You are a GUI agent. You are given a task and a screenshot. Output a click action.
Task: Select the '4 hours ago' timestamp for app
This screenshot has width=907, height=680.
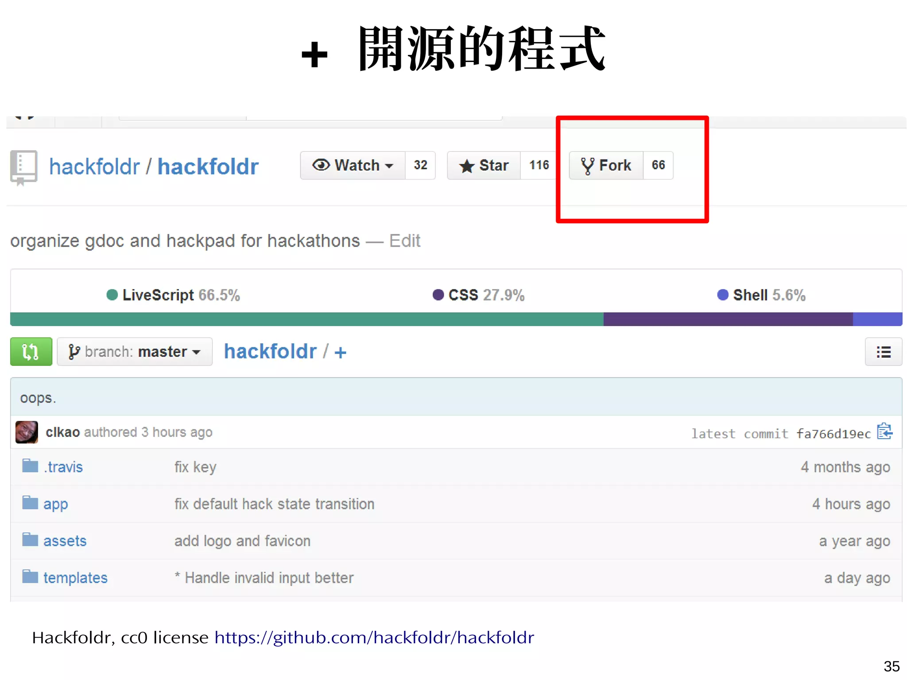tap(851, 504)
